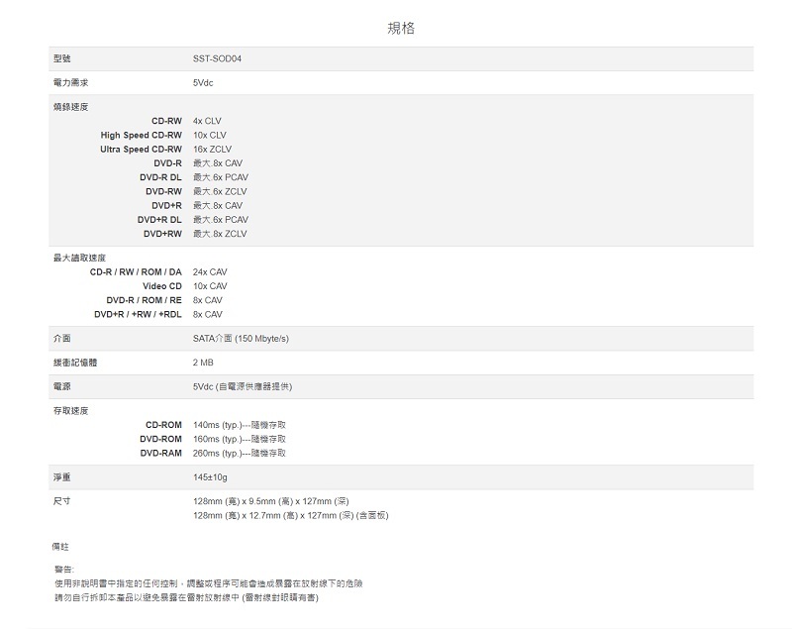Select the model number SST-SOD04
792x629 pixels.
pos(217,59)
